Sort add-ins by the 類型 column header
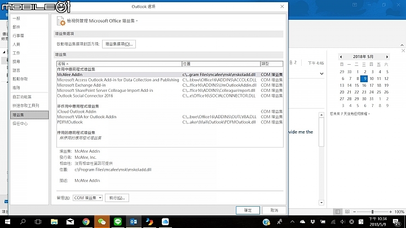The image size is (406, 228). click(272, 64)
